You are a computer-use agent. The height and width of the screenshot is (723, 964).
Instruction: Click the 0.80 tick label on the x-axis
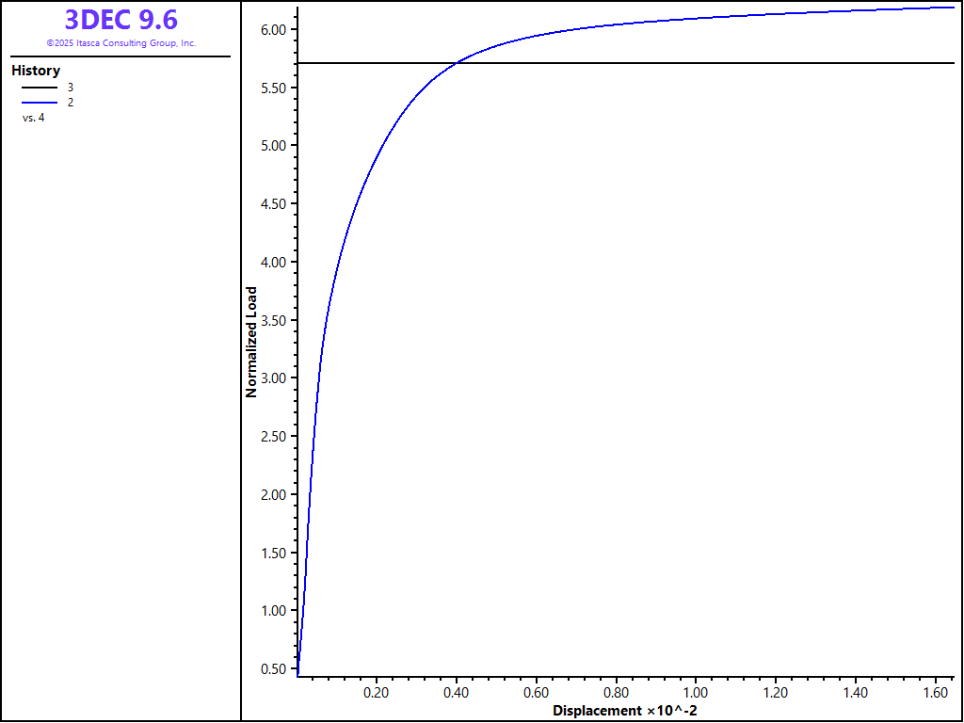pos(616,692)
